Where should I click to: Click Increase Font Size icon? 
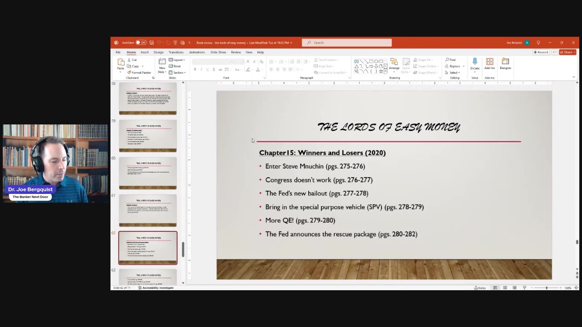click(x=247, y=61)
